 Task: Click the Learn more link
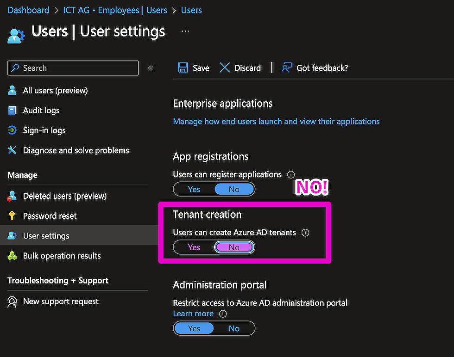[x=193, y=314]
